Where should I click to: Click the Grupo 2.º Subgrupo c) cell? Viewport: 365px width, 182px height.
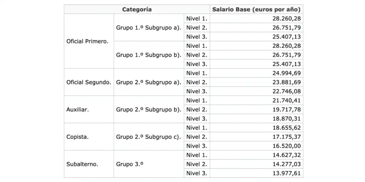pos(149,137)
